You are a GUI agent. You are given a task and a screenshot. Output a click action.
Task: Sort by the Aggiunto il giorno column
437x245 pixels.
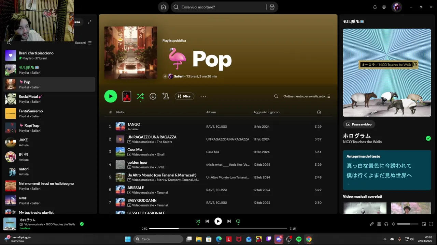[266, 112]
